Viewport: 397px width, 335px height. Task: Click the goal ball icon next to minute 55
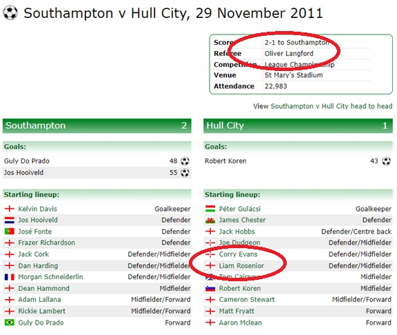pyautogui.click(x=185, y=173)
